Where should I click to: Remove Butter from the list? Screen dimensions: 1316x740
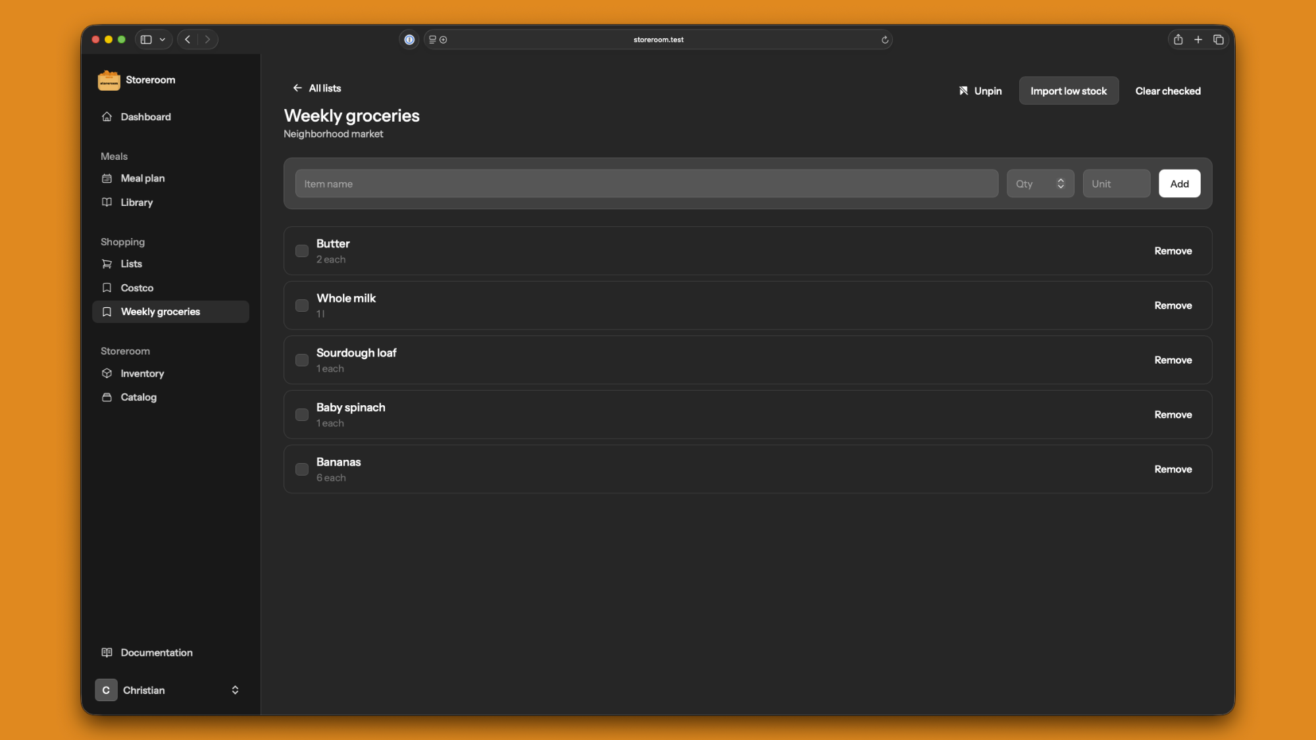(1173, 251)
